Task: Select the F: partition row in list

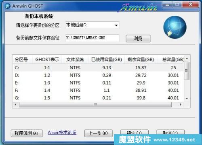Action: tap(98, 90)
